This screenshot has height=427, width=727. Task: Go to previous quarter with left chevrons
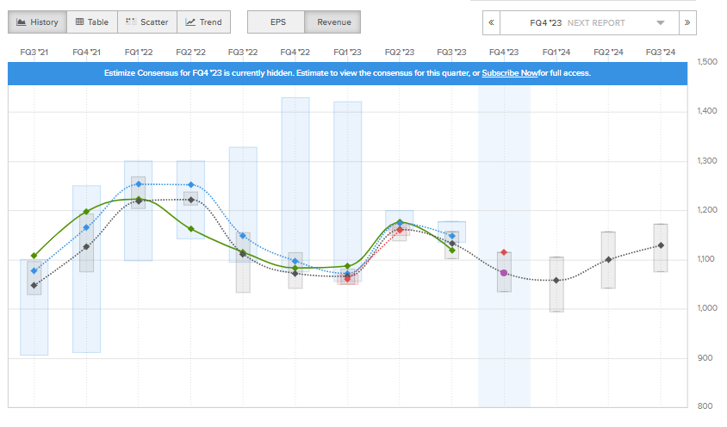(492, 22)
